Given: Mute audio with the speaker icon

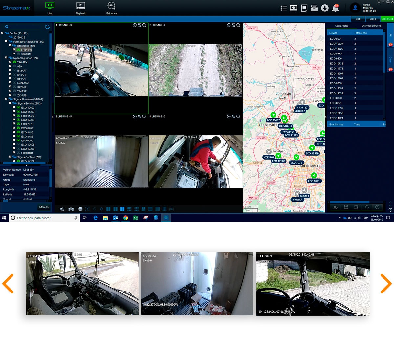Looking at the screenshot, I should (62, 209).
